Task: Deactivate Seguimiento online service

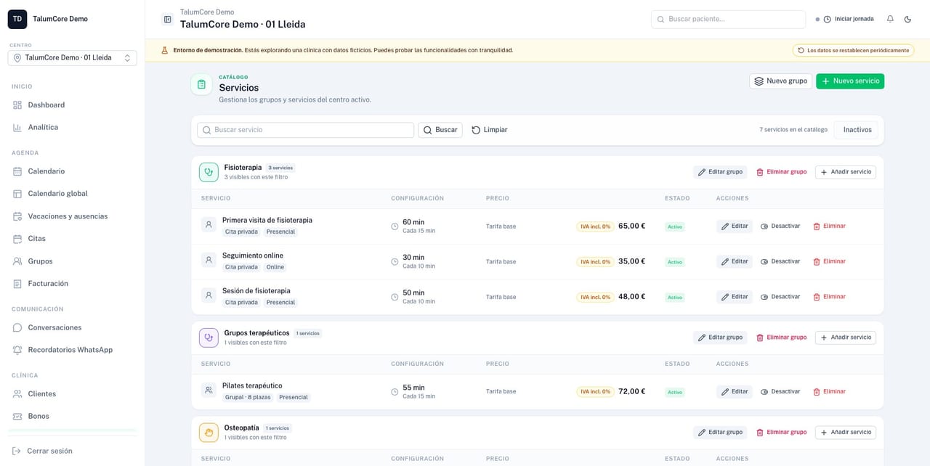Action: point(780,261)
